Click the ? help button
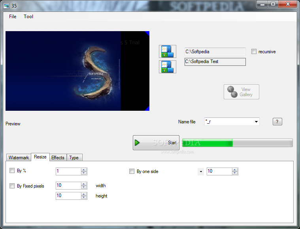 [x=277, y=121]
